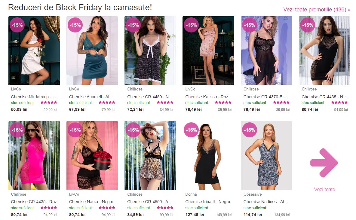Image resolution: width=356 pixels, height=220 pixels.
Task: Click the -15% badge on Chemise Irina II
Action: click(x=192, y=130)
